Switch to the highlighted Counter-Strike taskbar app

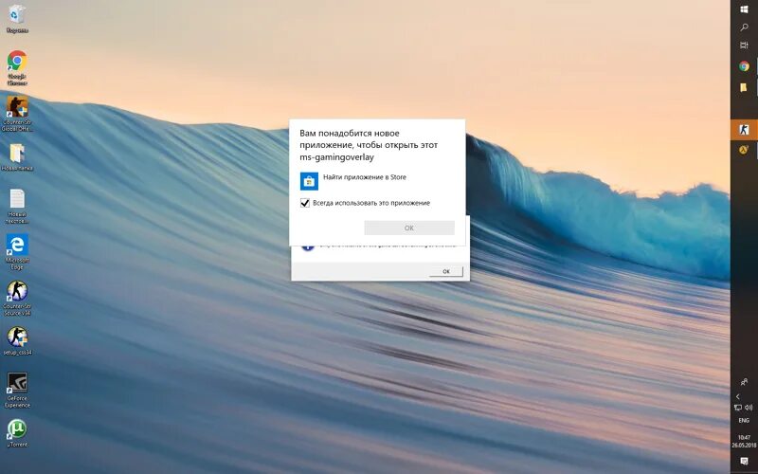(x=744, y=130)
